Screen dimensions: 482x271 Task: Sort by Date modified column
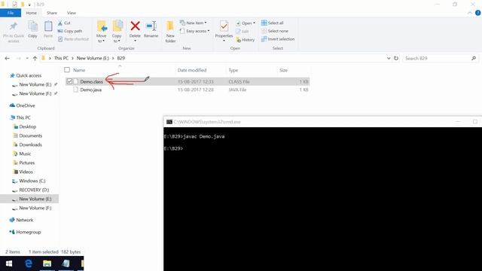[192, 70]
